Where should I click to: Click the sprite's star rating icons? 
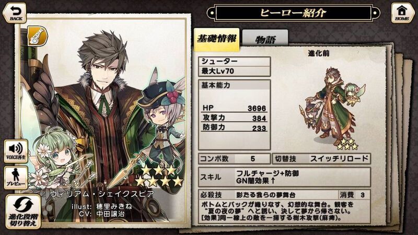[346, 144]
